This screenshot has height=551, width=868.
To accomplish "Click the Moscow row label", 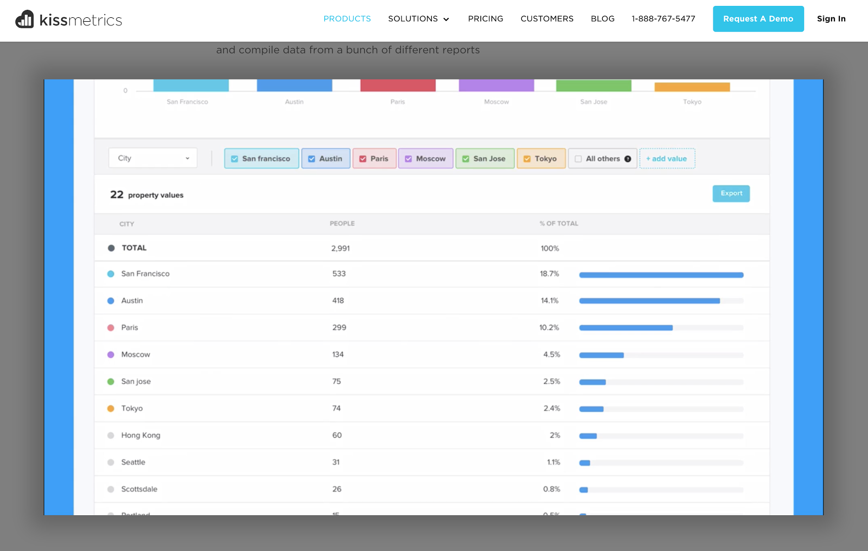I will coord(136,355).
